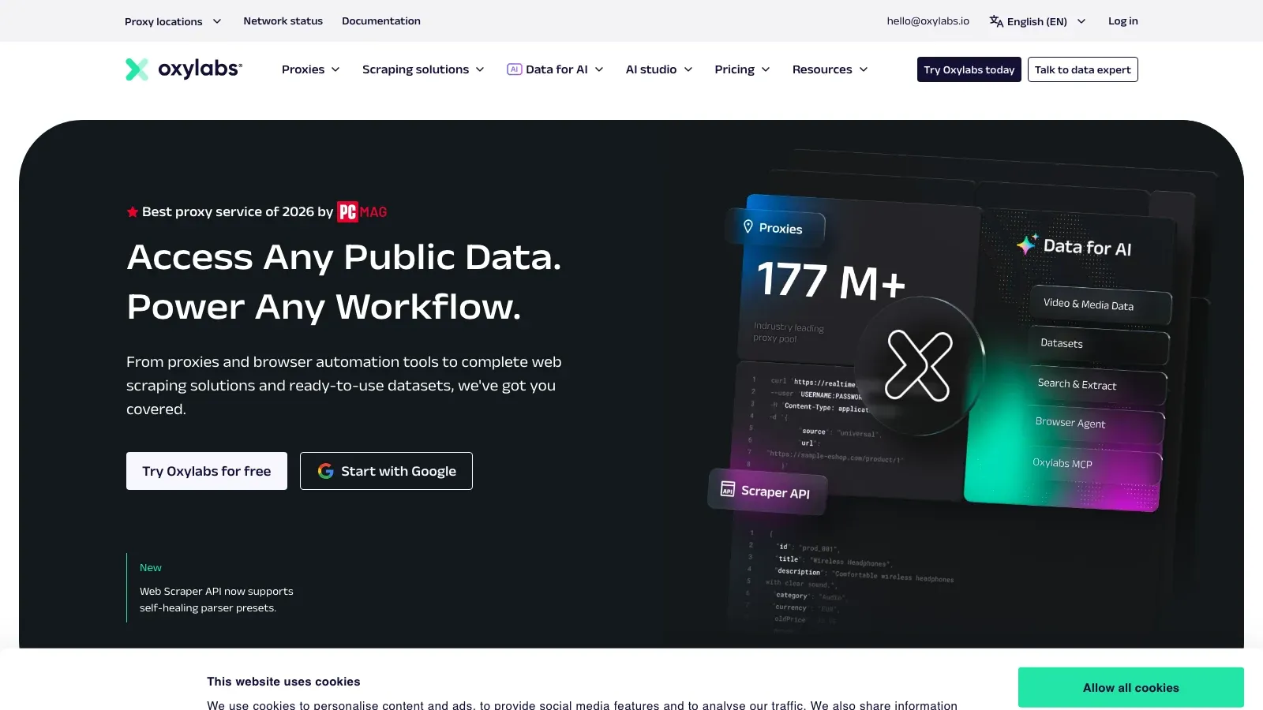Click the Video & Media Data card
1263x710 pixels.
[x=1100, y=305]
